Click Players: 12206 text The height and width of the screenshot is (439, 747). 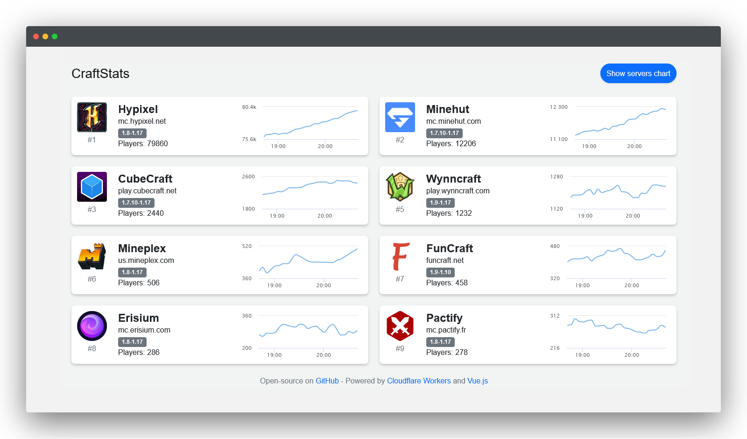click(451, 144)
